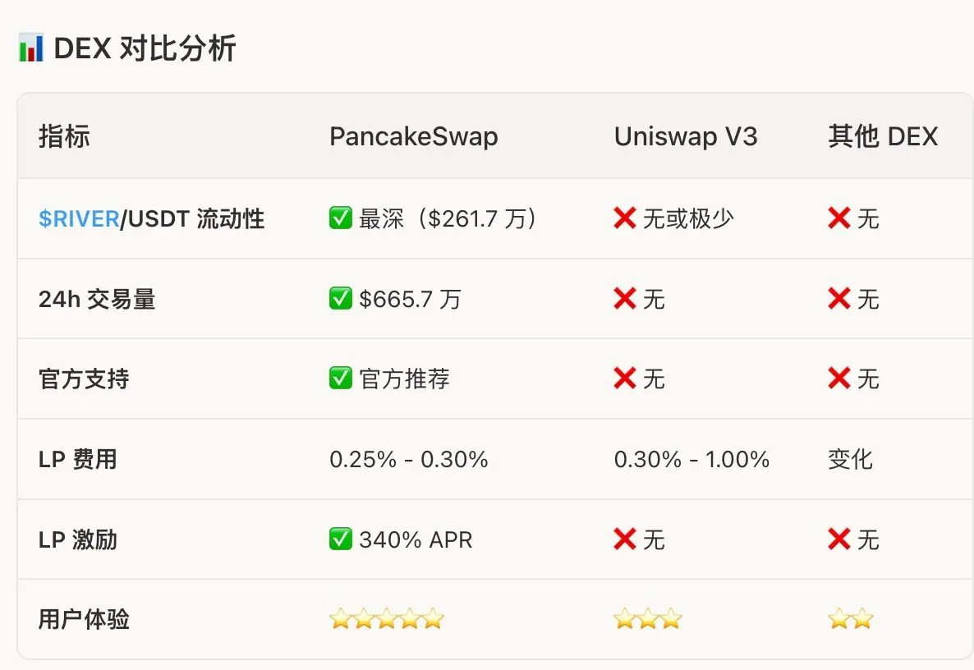
Task: Click the 其他 DEX red X in the 官方支持 row
Action: pyautogui.click(x=839, y=379)
